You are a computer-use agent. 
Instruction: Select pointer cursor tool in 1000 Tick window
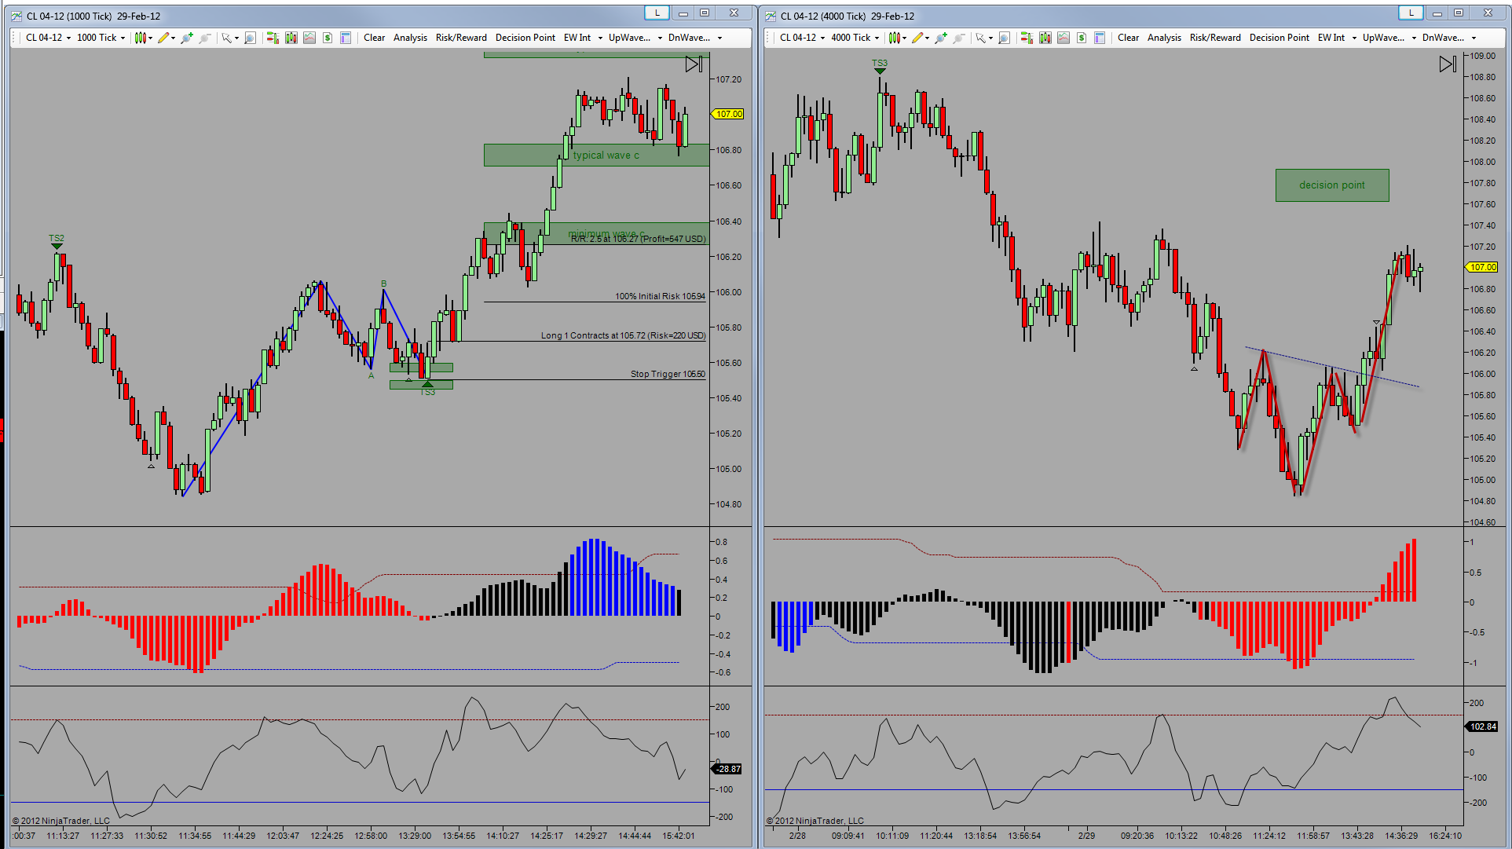(x=226, y=38)
